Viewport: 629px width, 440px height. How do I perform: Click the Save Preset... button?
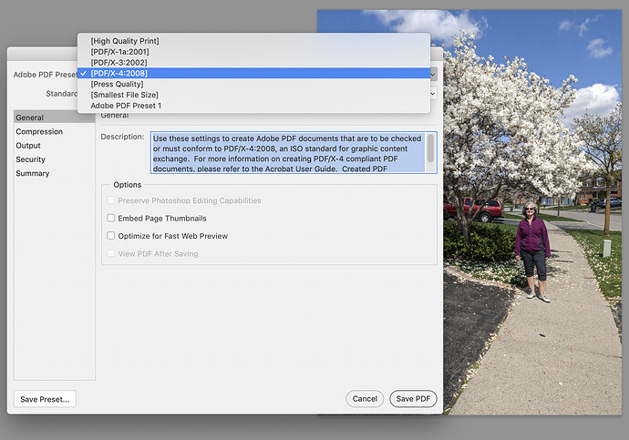(x=45, y=399)
